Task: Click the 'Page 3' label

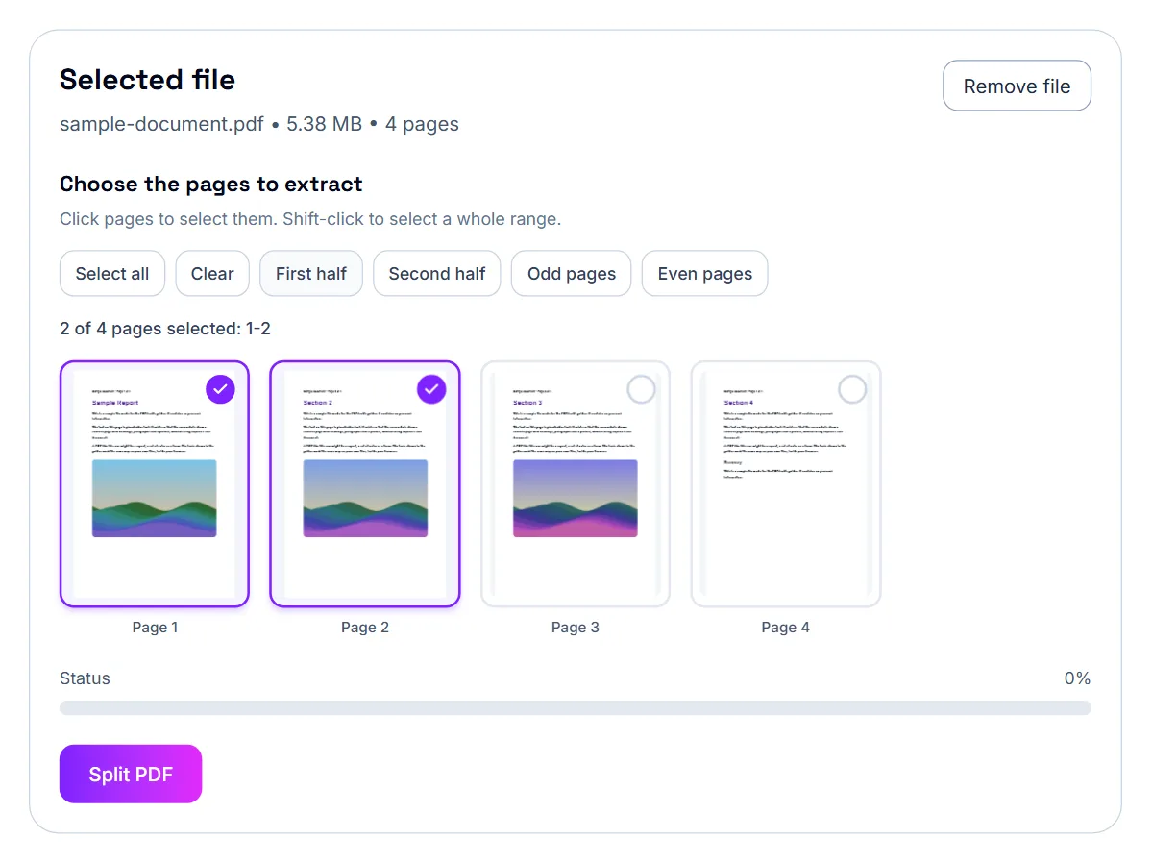Action: point(576,627)
